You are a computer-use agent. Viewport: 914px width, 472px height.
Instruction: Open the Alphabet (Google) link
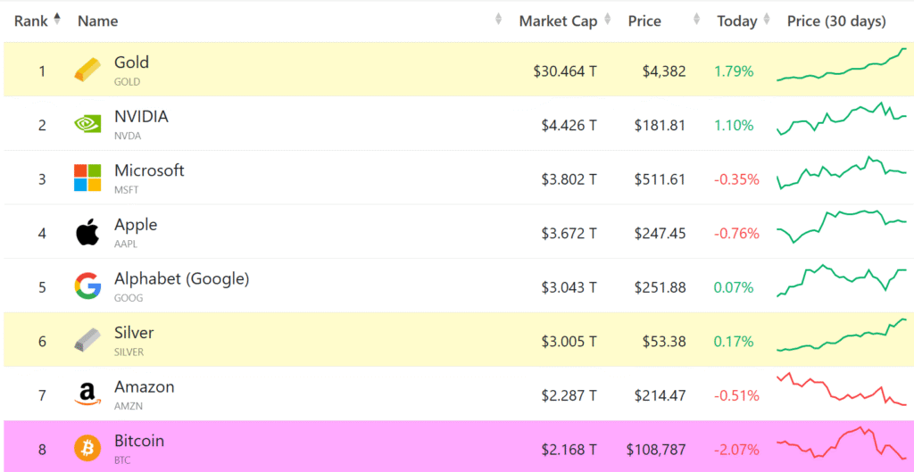pos(181,278)
